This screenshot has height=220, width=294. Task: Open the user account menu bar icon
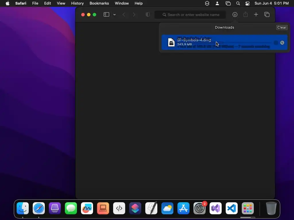click(x=217, y=3)
